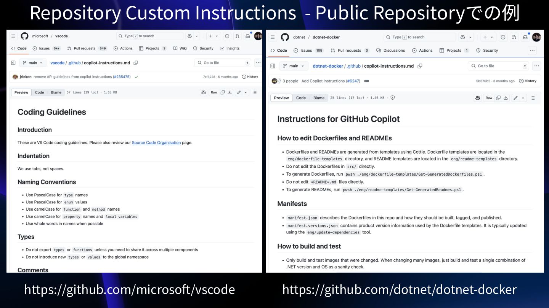
Task: Focus search box in vscode header
Action: pos(150,36)
